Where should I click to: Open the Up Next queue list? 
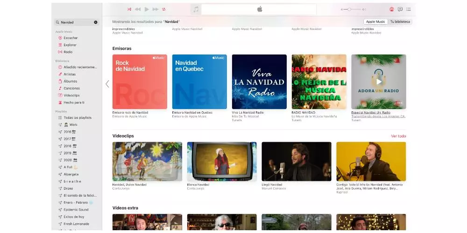[409, 9]
